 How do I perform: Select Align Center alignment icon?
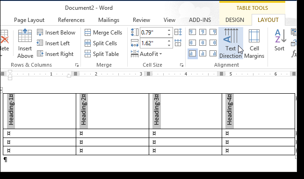[203, 43]
